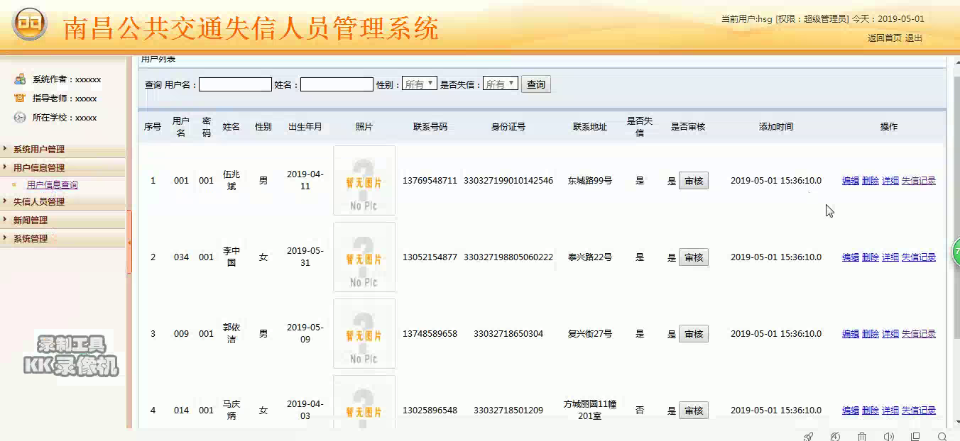The image size is (960, 441).
Task: Click 详细 link for user 034 李中国
Action: point(890,257)
